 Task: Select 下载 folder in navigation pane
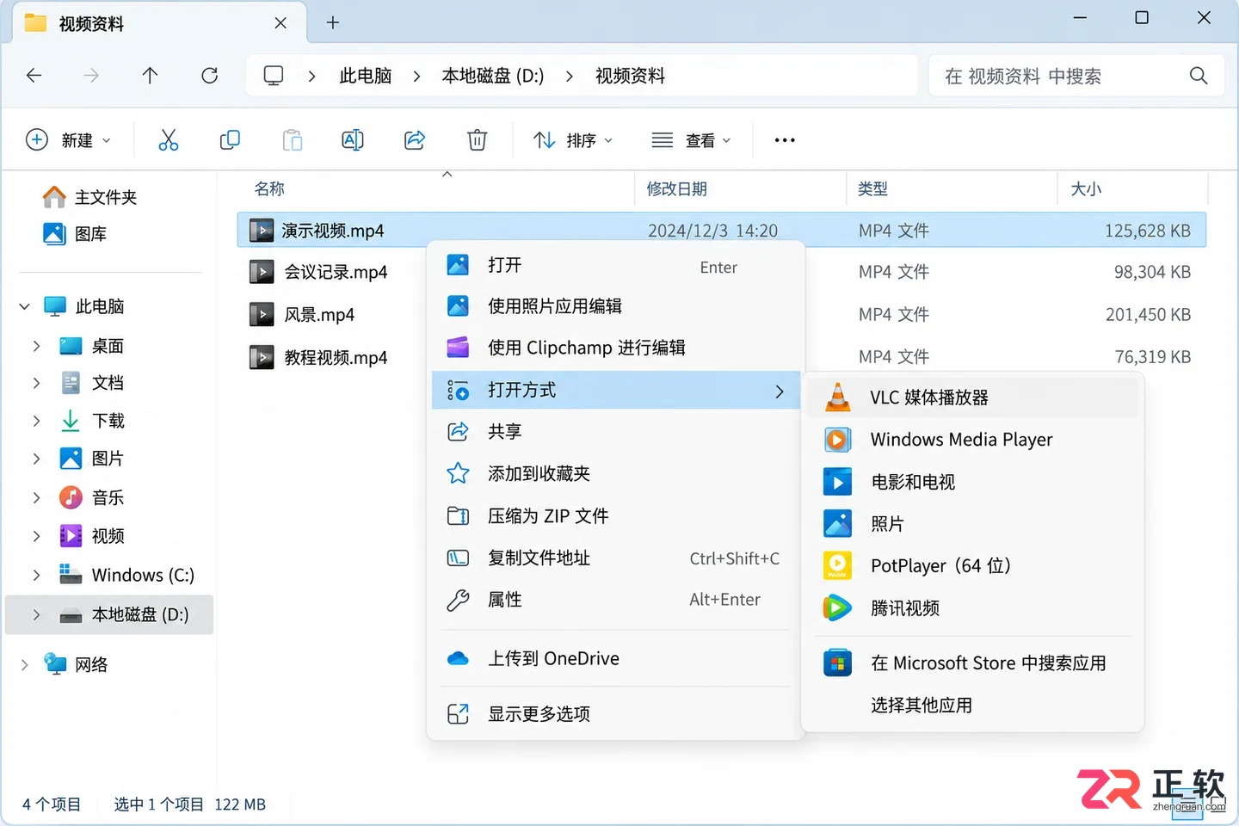92,421
